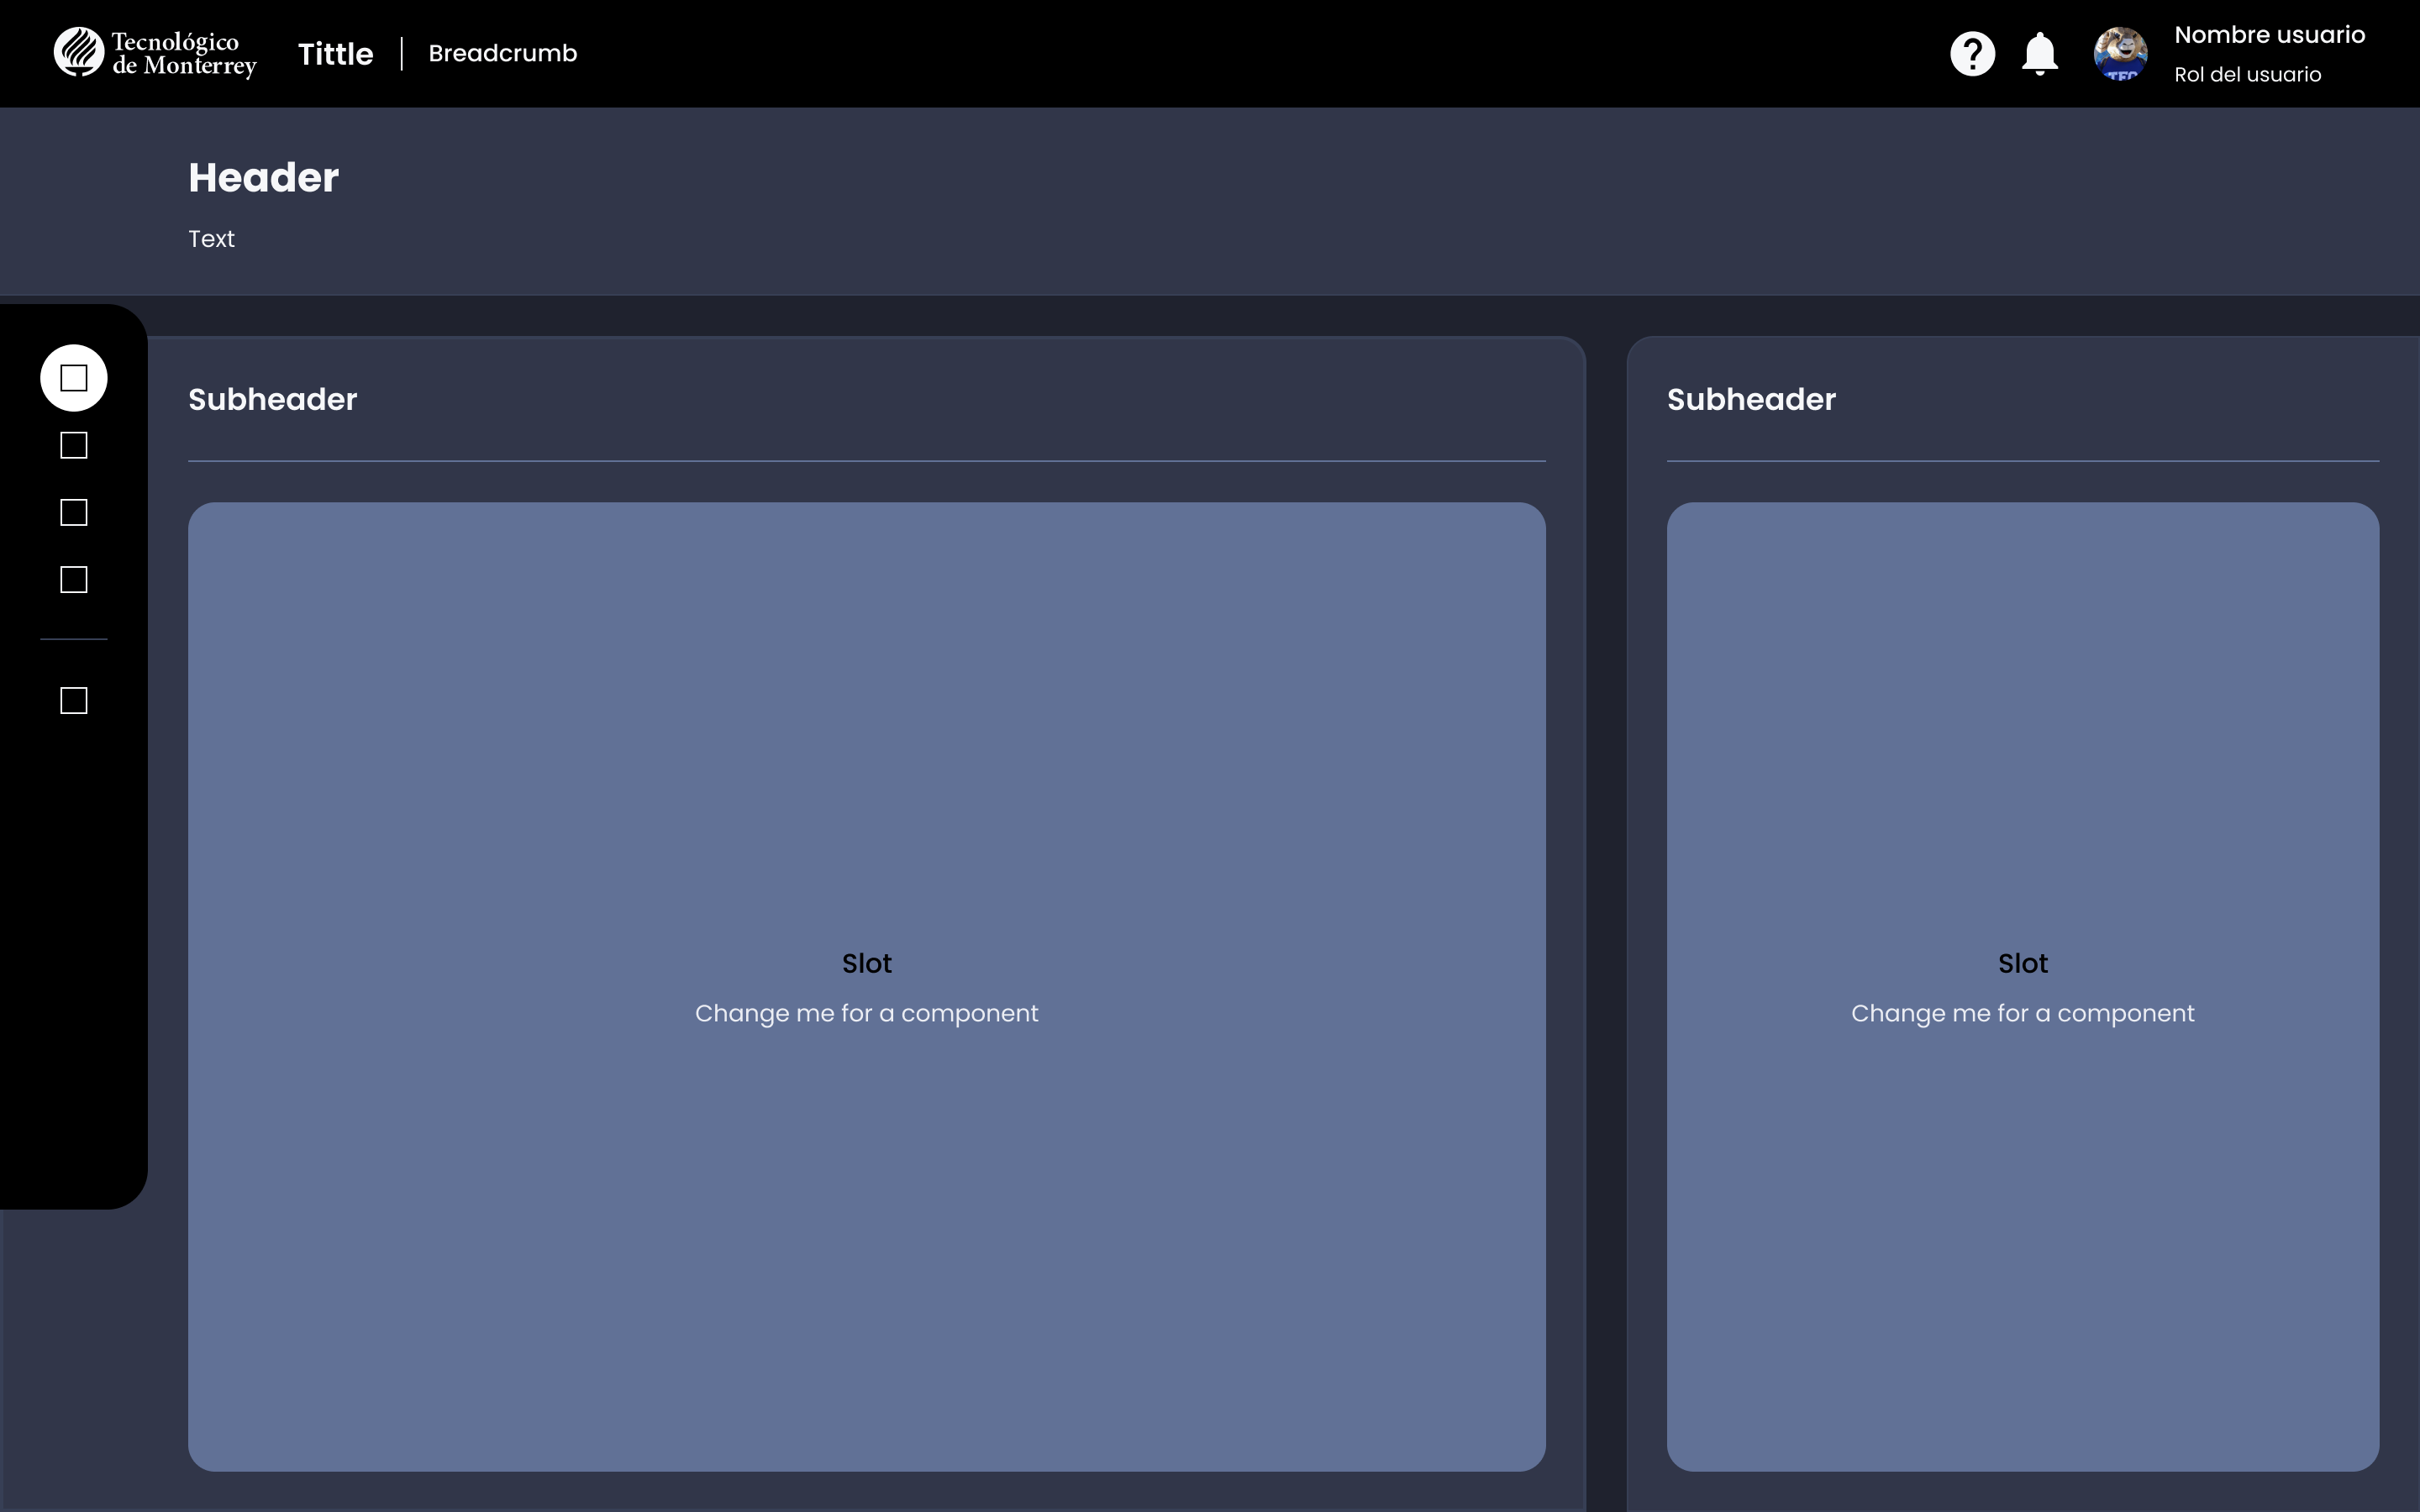This screenshot has width=2420, height=1512.
Task: Click the Breadcrumb link in top bar
Action: pyautogui.click(x=502, y=53)
